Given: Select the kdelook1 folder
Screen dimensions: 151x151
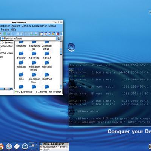Looking at the screenshot, I should click(x=47, y=65).
